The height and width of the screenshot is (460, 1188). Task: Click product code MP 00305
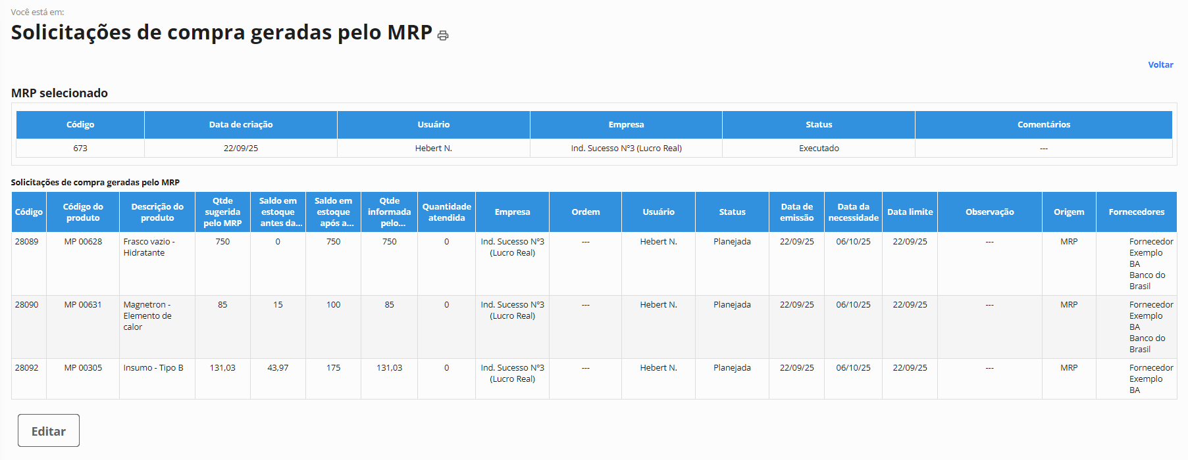point(83,368)
